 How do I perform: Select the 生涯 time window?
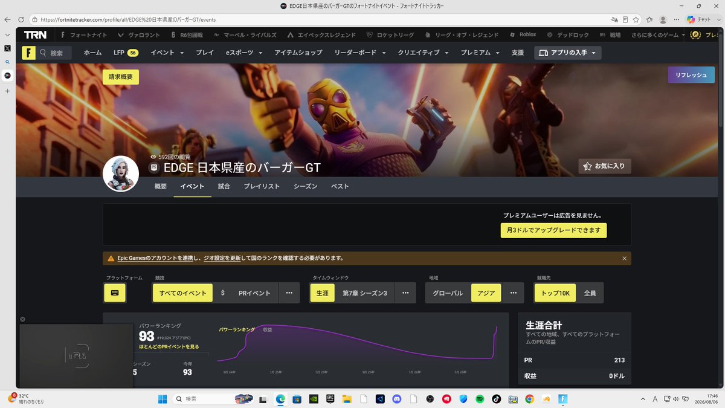coord(322,293)
